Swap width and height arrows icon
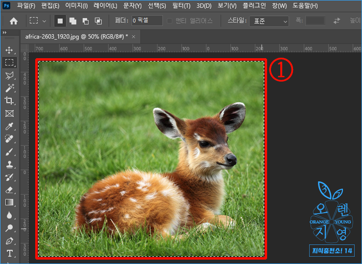This screenshot has width=362, height=264. point(337,21)
